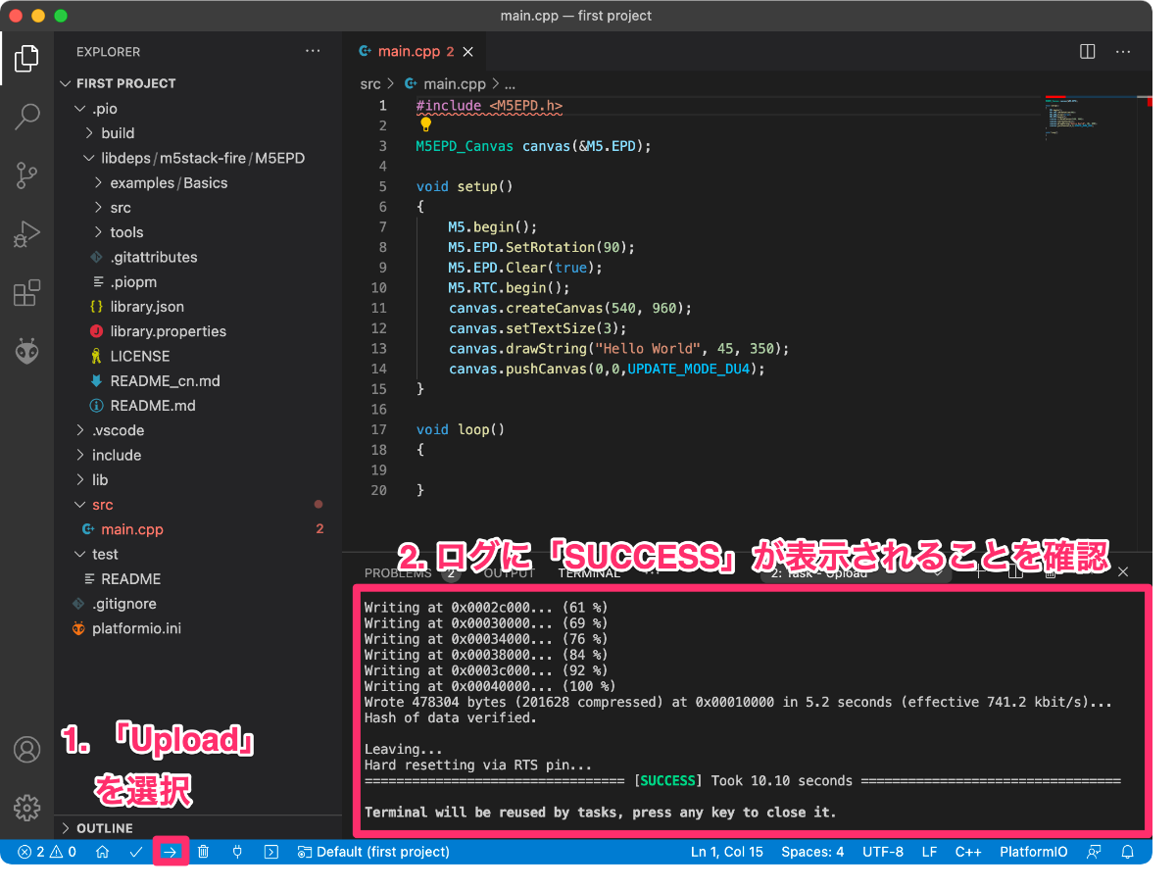Click PlatformIO Serial Monitor plug icon
Image resolution: width=1176 pixels, height=889 pixels.
[x=237, y=852]
